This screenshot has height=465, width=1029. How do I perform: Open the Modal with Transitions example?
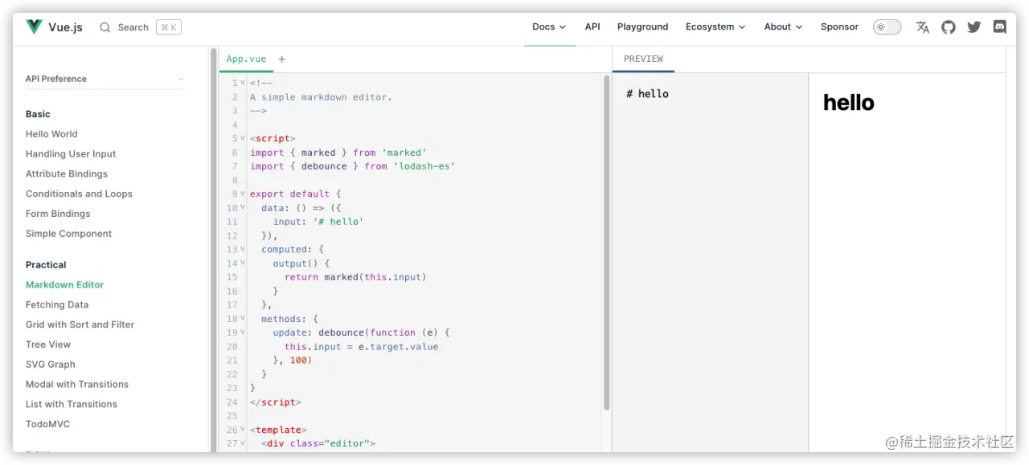click(77, 385)
